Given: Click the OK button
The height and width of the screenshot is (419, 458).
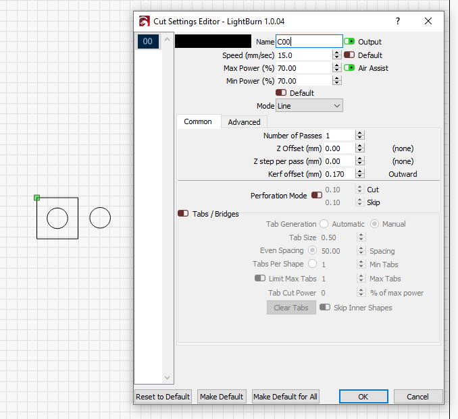Looking at the screenshot, I should click(363, 397).
